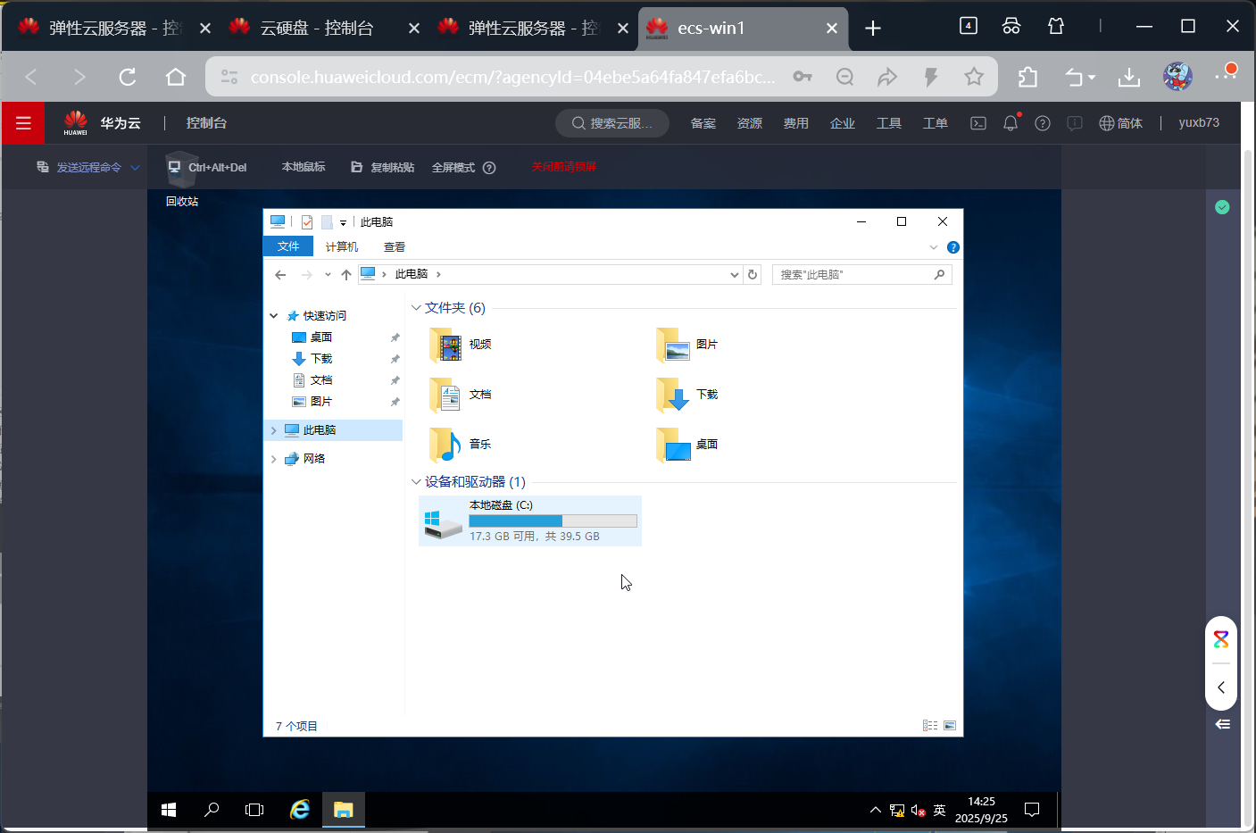Viewport: 1256px width, 833px height.
Task: Open the 费用 top menu
Action: (x=796, y=123)
